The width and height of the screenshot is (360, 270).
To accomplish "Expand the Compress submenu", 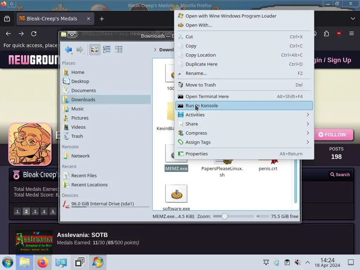I will pos(244,133).
